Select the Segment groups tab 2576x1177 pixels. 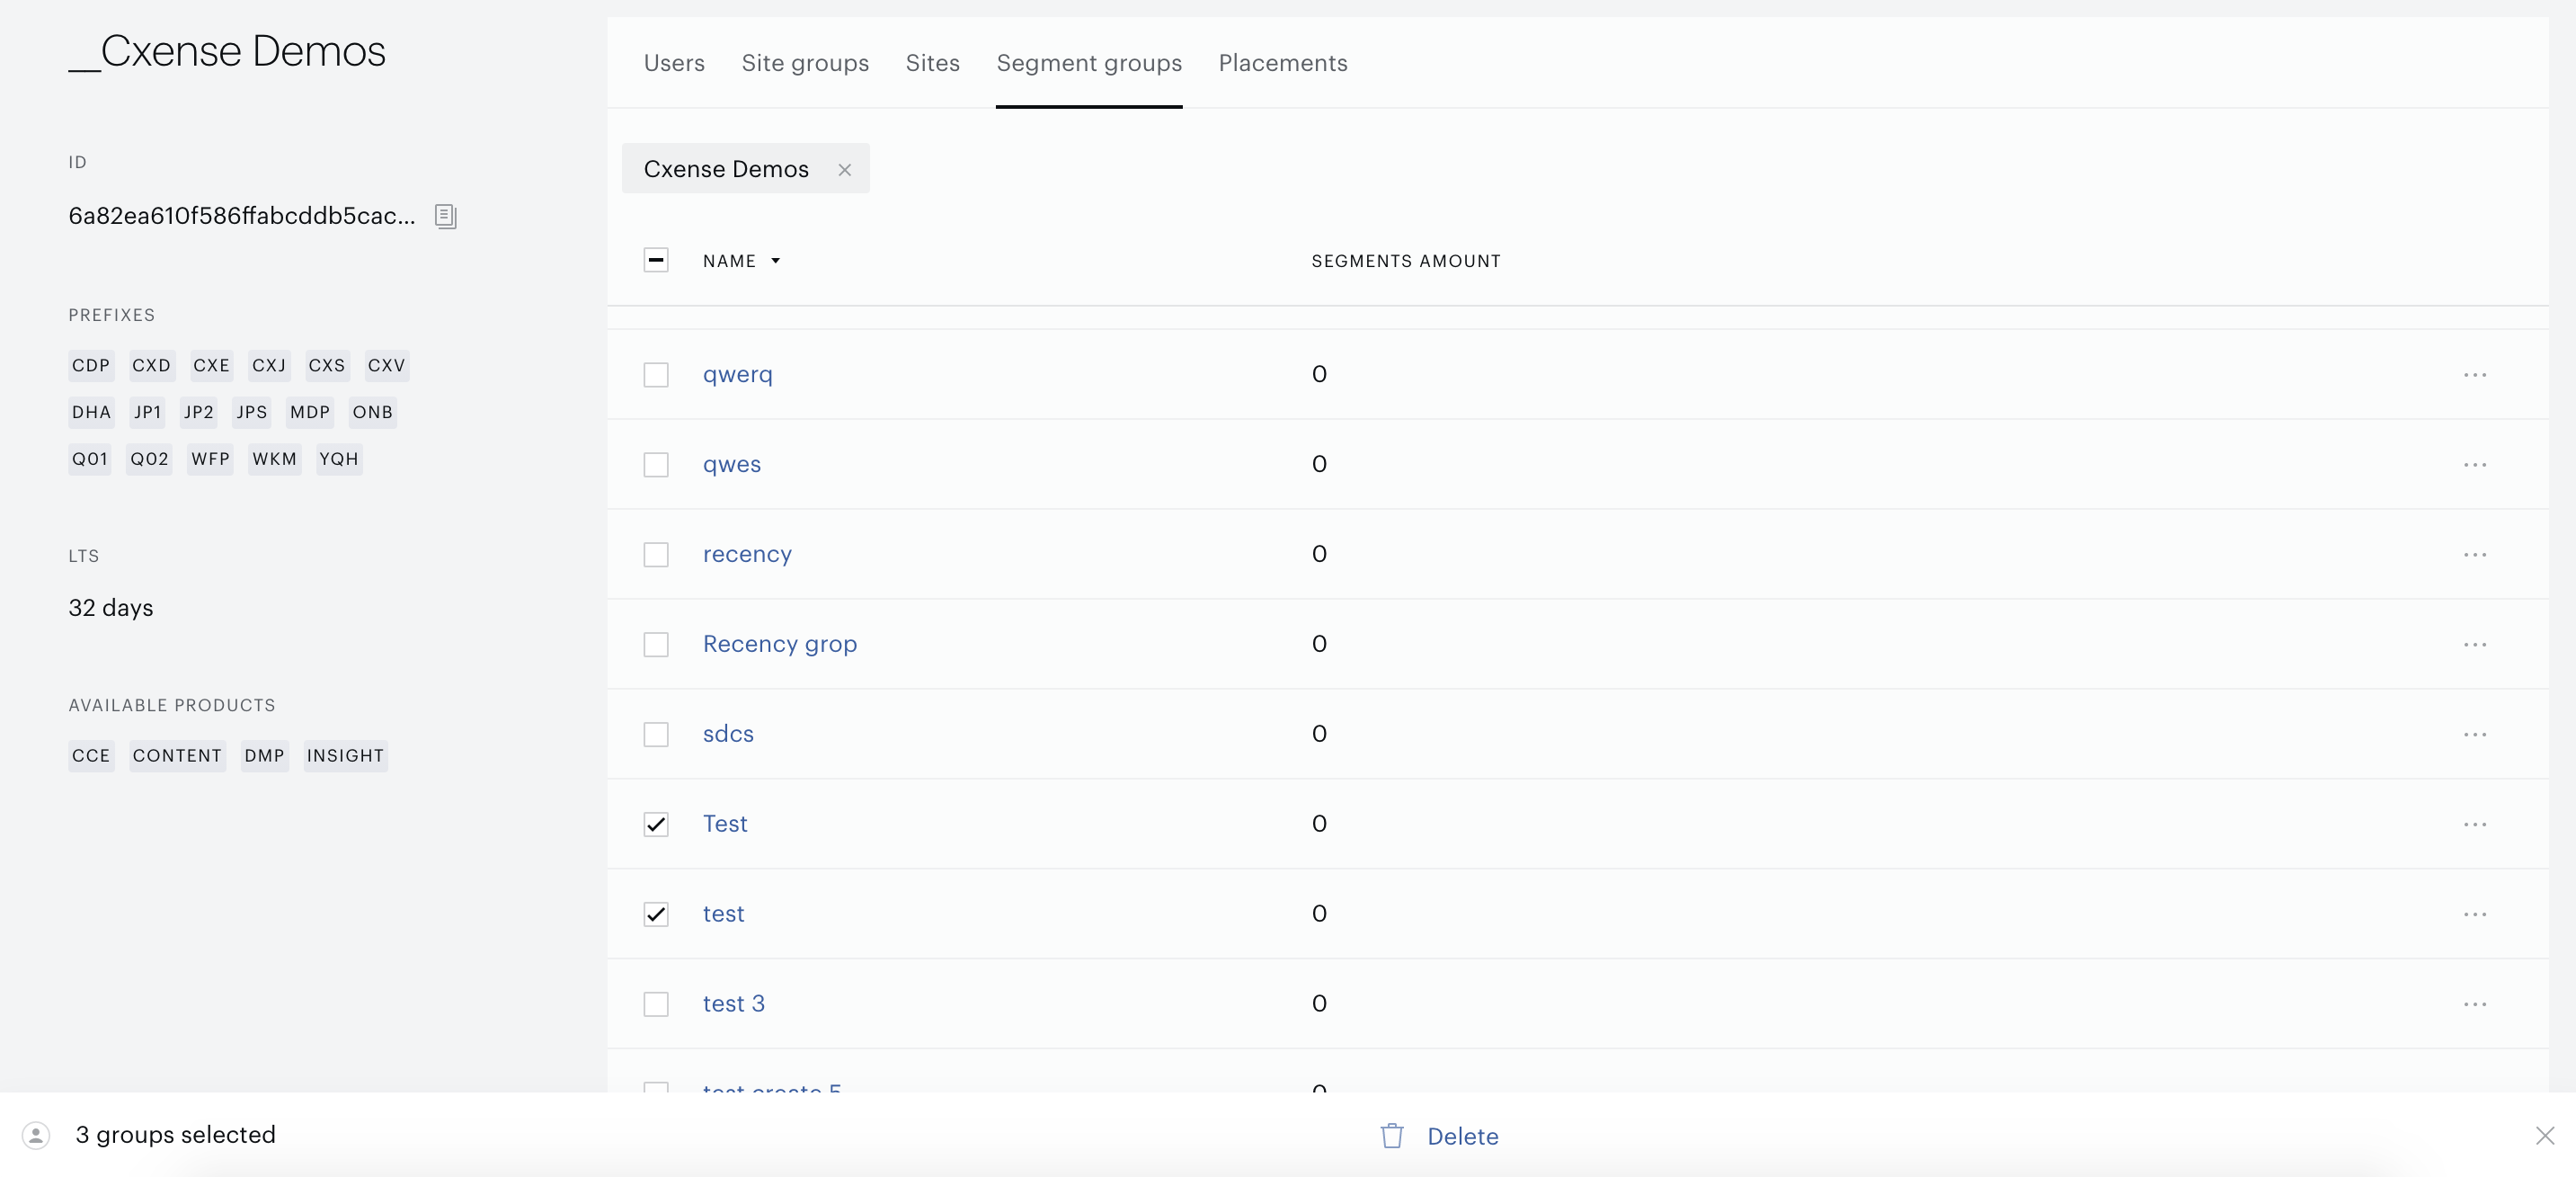(x=1089, y=63)
